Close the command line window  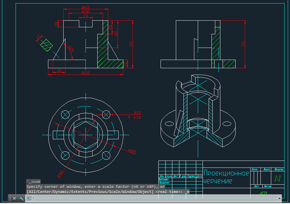coord(14,199)
